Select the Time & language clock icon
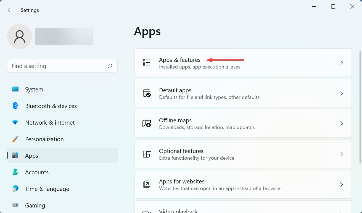Screen dimensions: 362x213 tap(15, 188)
